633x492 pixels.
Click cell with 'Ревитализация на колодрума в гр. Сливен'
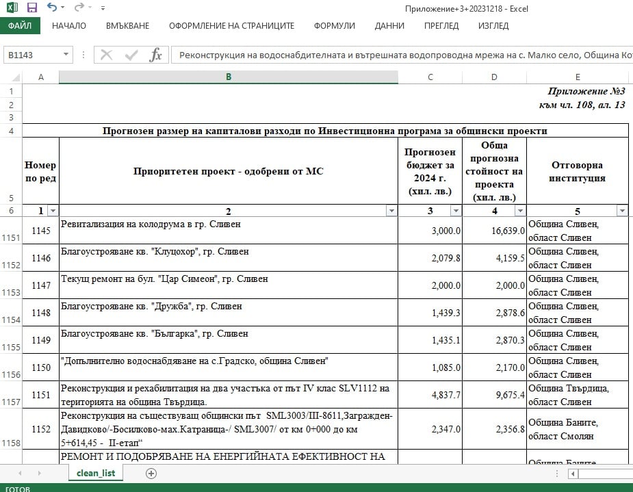228,231
